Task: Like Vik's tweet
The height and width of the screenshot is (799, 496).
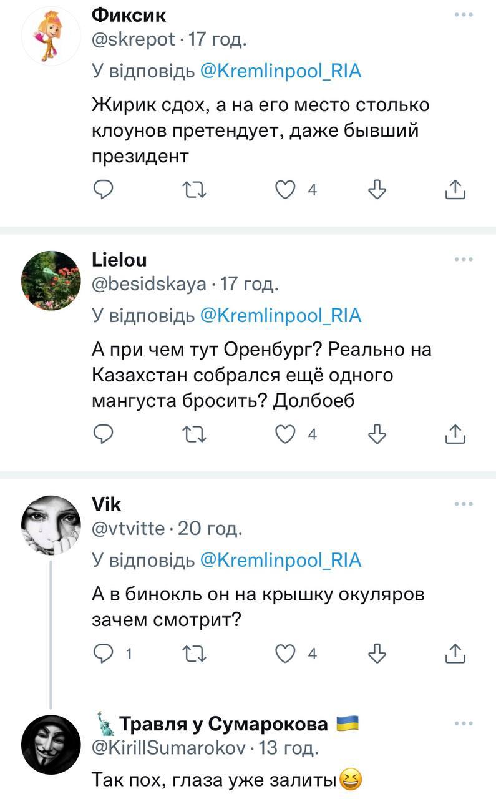Action: click(286, 653)
